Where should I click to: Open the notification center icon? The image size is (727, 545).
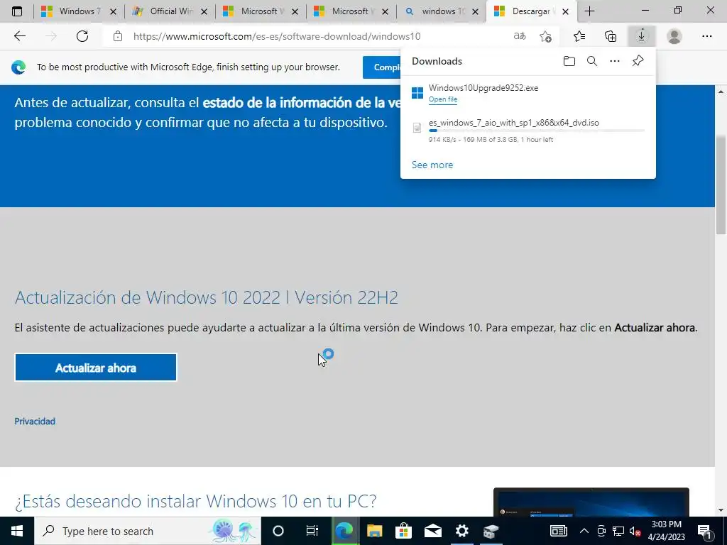705,531
